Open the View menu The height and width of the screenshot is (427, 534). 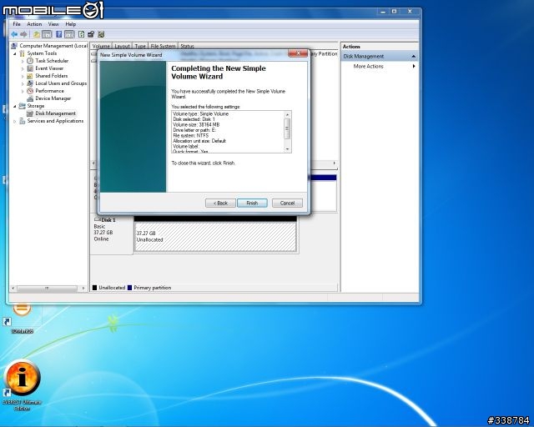(53, 24)
